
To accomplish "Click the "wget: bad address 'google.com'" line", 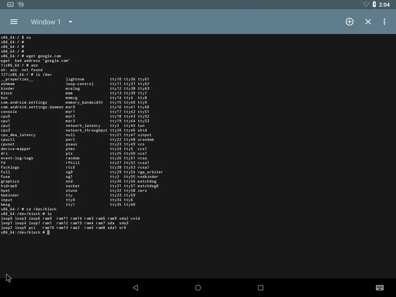I will pos(35,61).
